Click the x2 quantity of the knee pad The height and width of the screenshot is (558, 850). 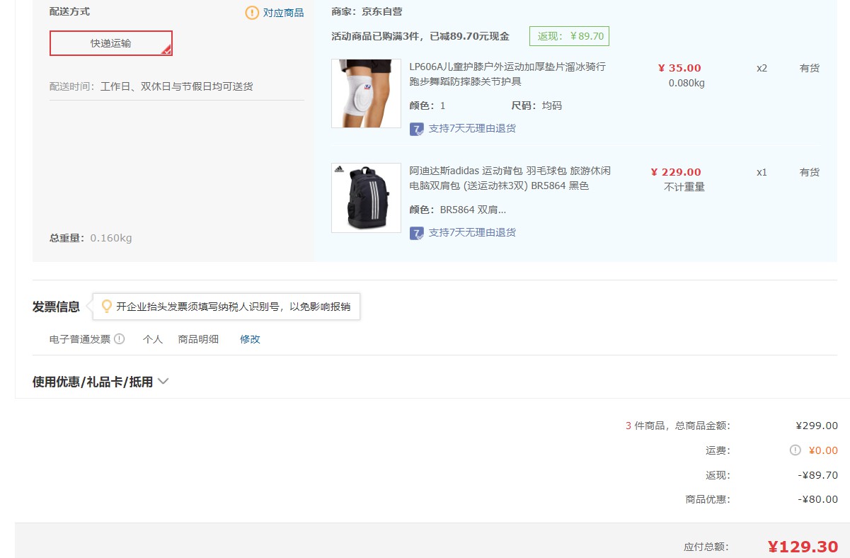click(762, 68)
